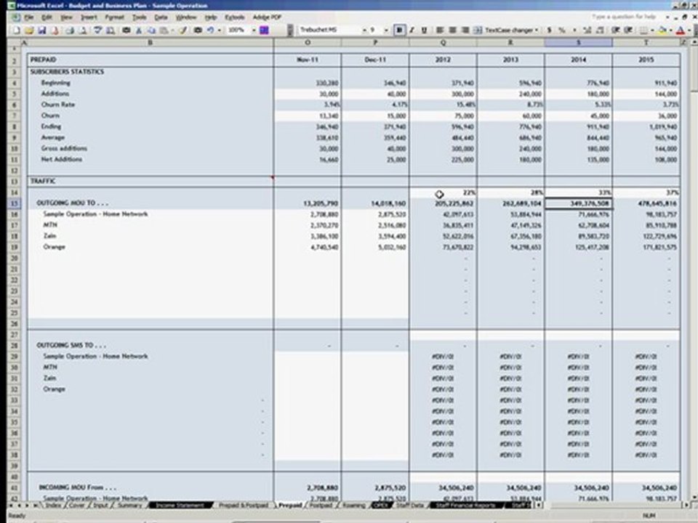
Task: Pick the Fill Color bucket swatch
Action: click(x=662, y=31)
